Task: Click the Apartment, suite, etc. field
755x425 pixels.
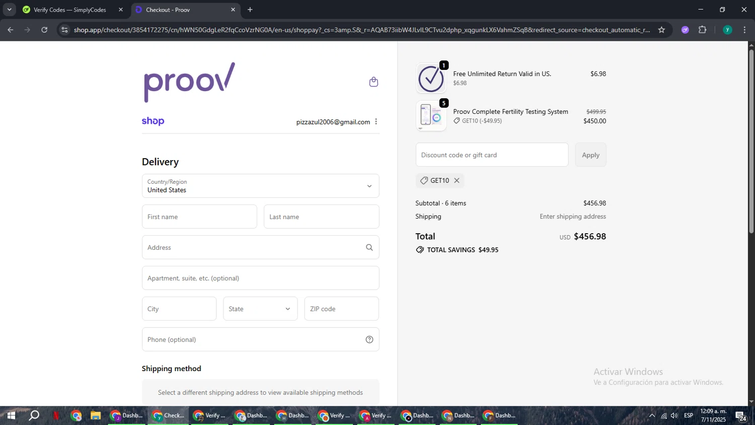Action: [260, 278]
